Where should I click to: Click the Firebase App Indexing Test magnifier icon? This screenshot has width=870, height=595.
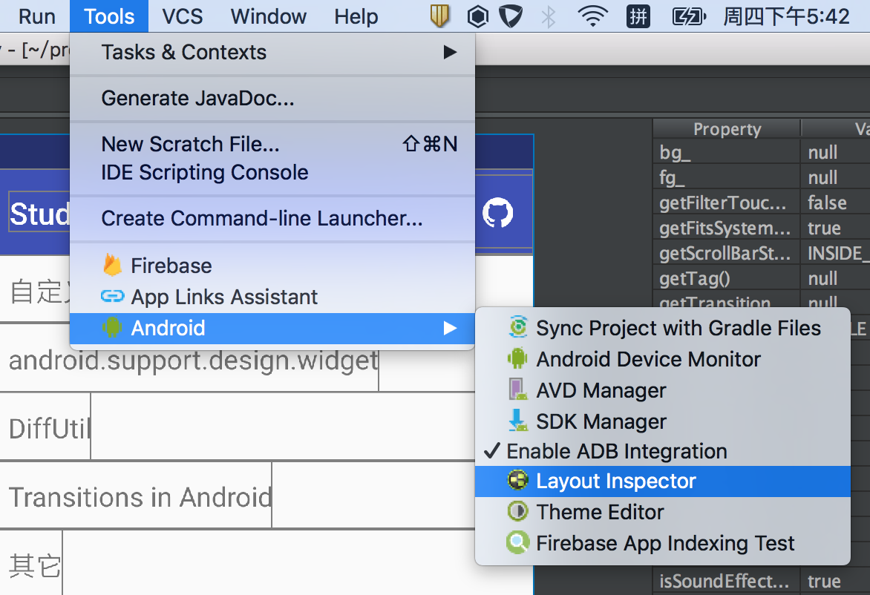coord(517,542)
